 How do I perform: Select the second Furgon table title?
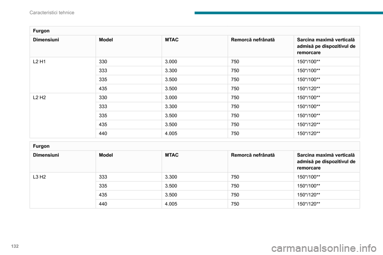point(41,146)
